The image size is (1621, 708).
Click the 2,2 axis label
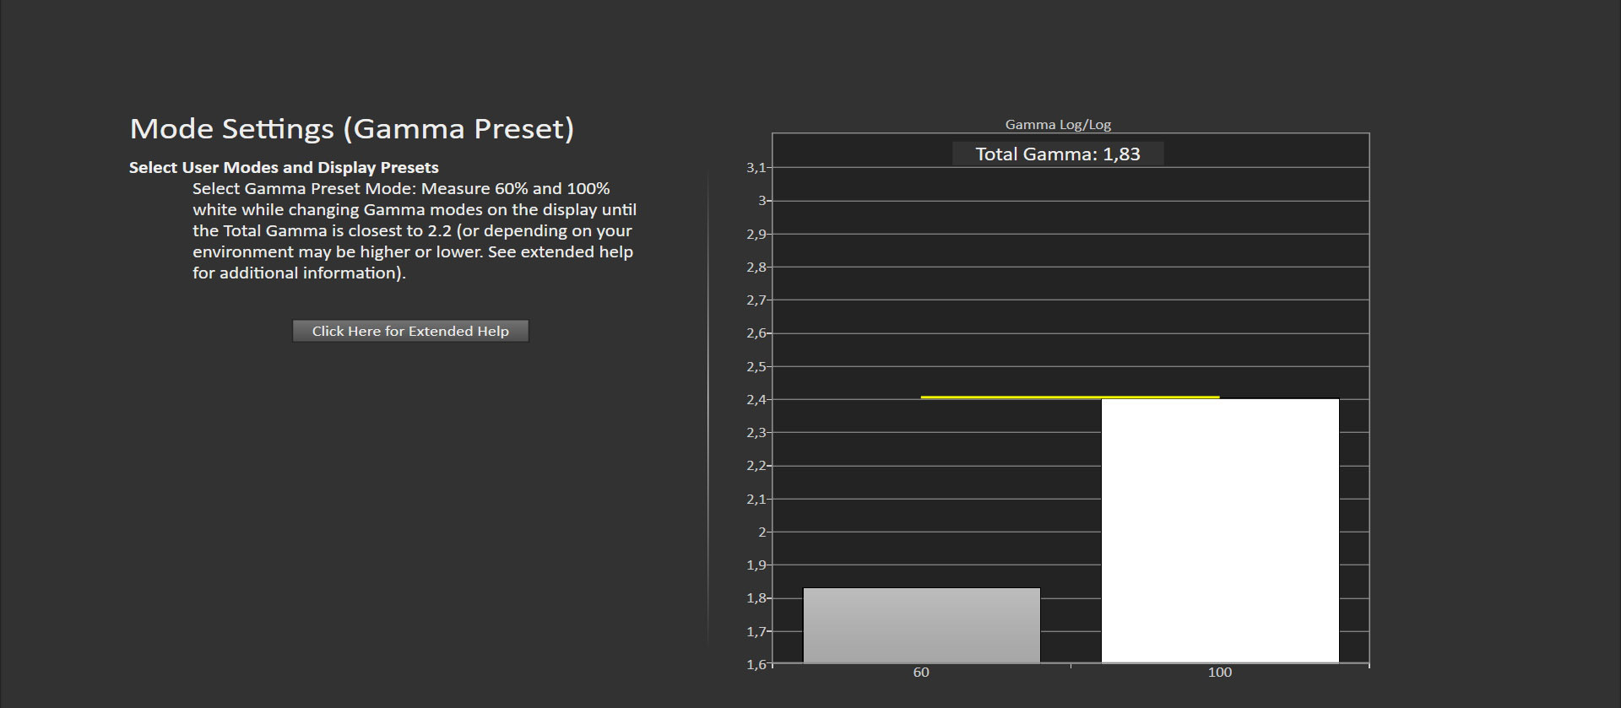pos(756,466)
